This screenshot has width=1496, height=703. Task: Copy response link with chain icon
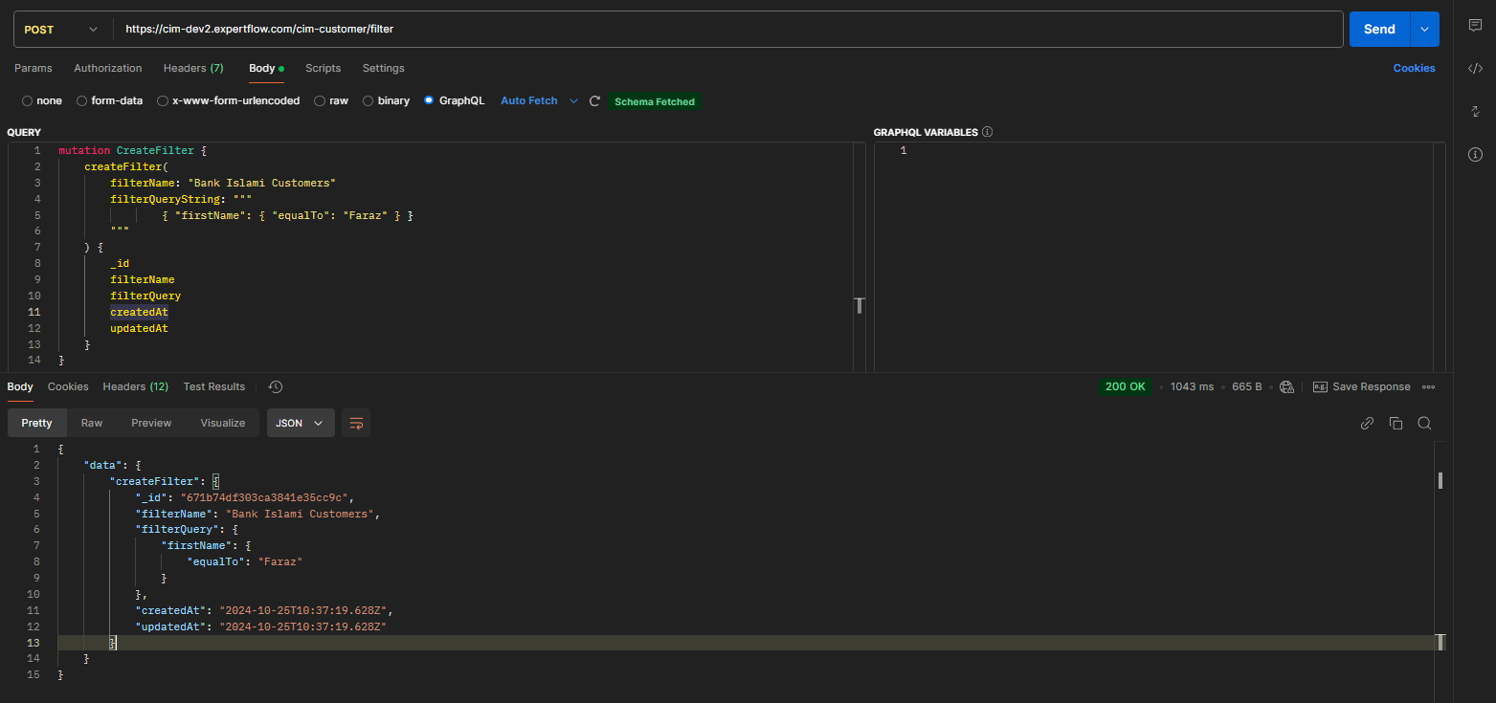click(1367, 423)
